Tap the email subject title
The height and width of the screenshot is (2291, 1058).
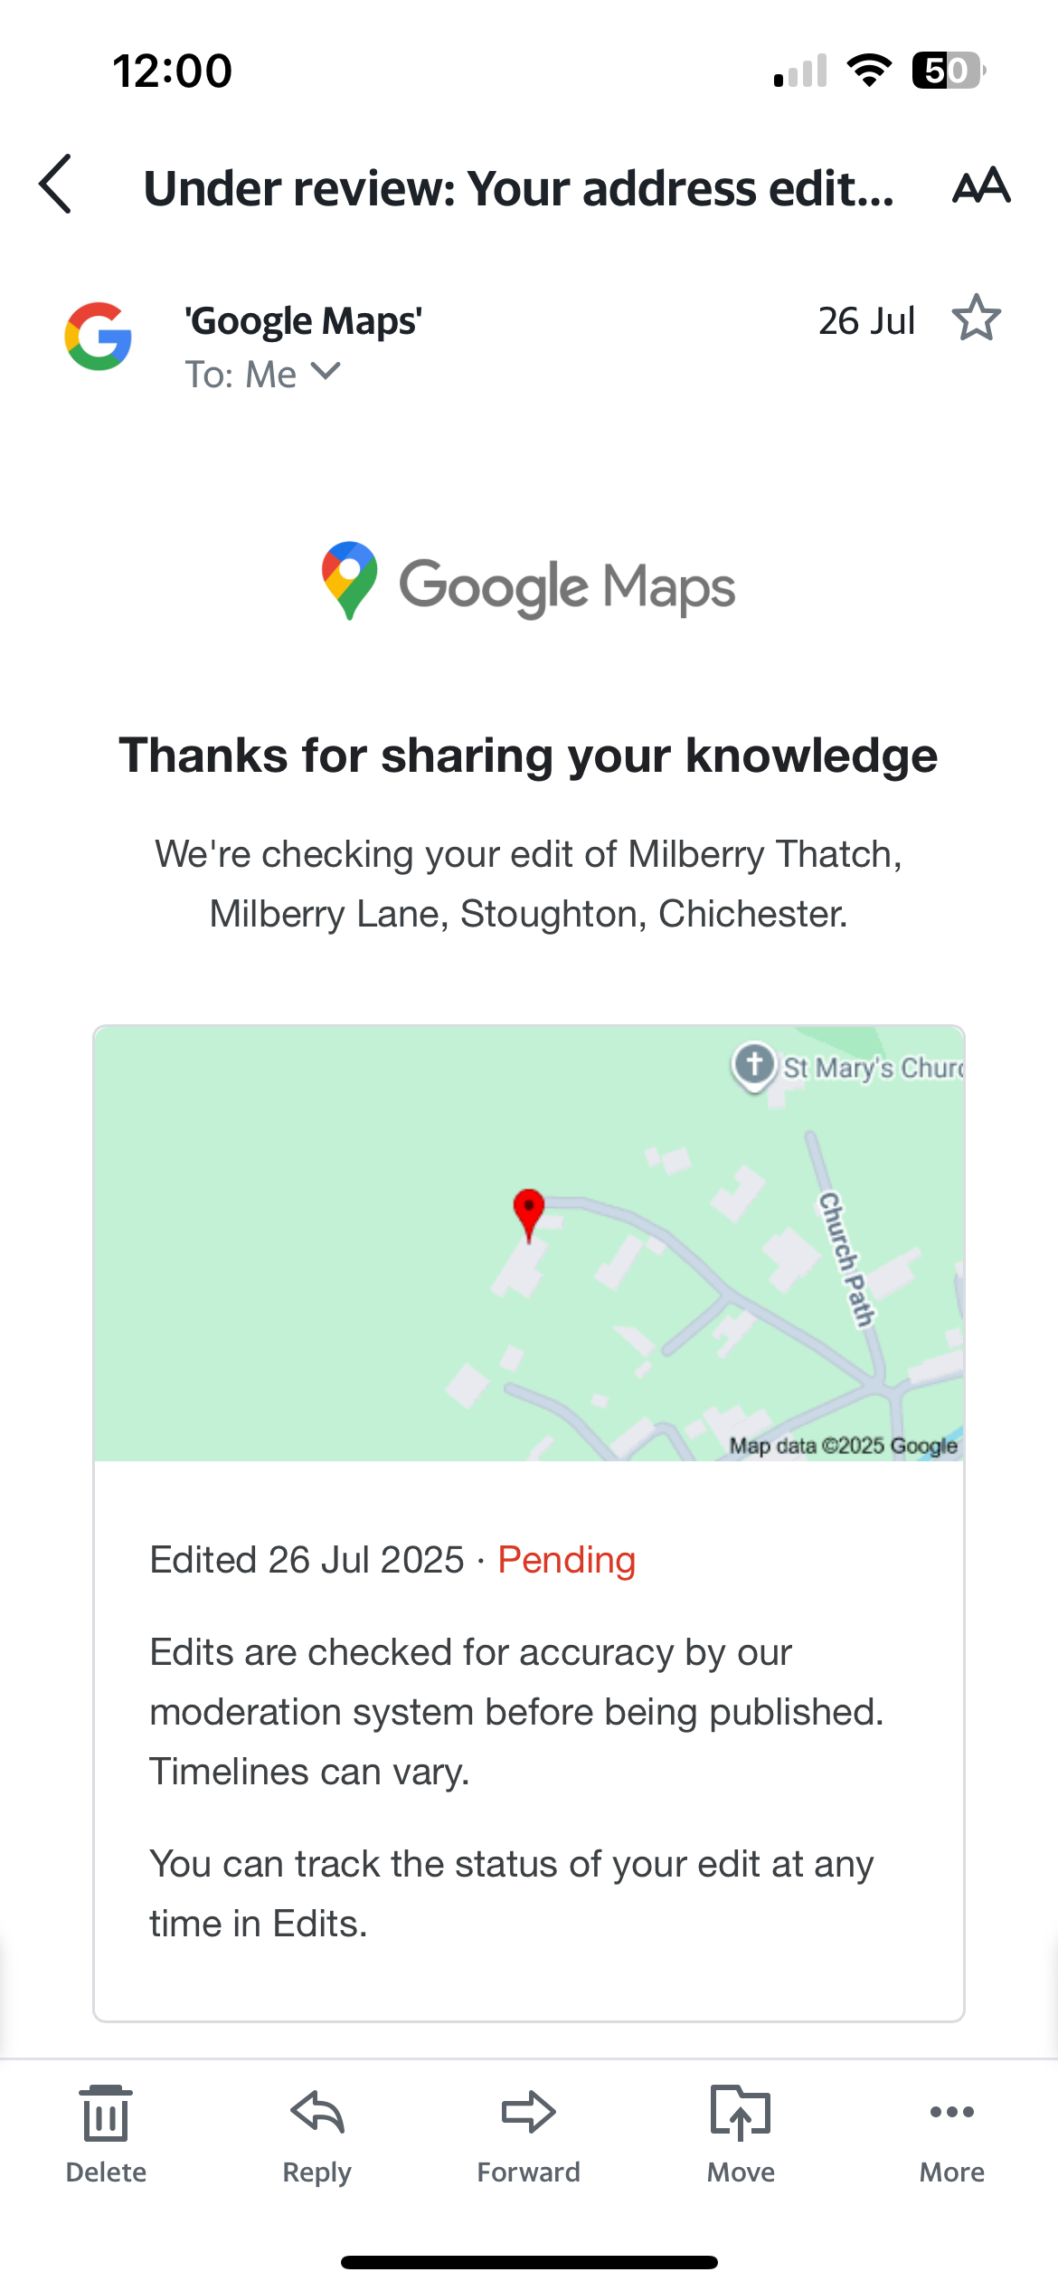(519, 188)
